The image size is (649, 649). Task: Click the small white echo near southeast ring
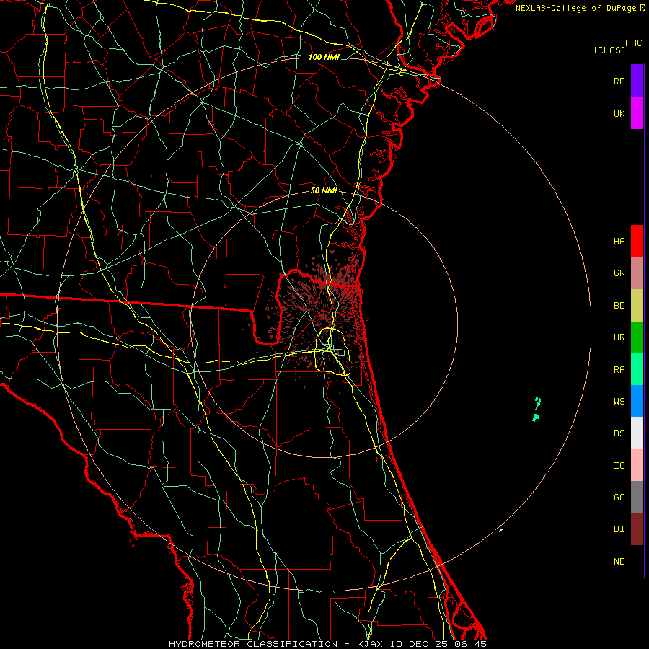[501, 530]
